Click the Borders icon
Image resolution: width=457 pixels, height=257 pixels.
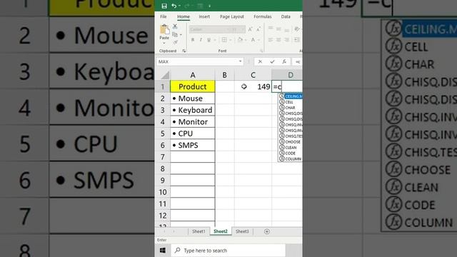224,40
